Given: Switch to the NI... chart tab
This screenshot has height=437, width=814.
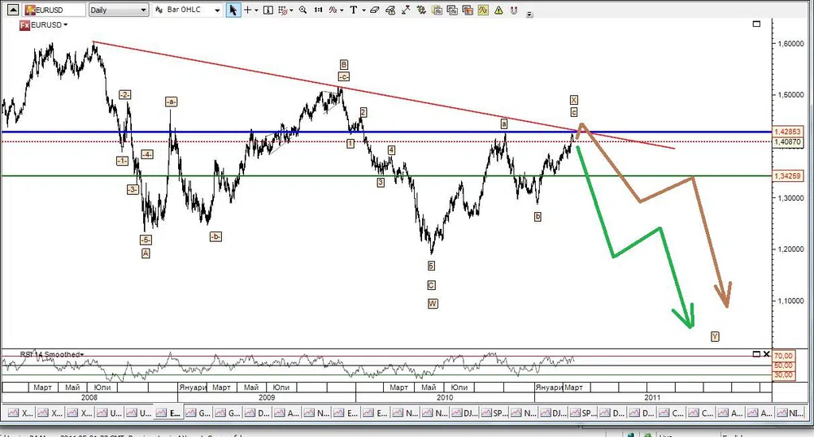Looking at the screenshot, I should pyautogui.click(x=790, y=413).
